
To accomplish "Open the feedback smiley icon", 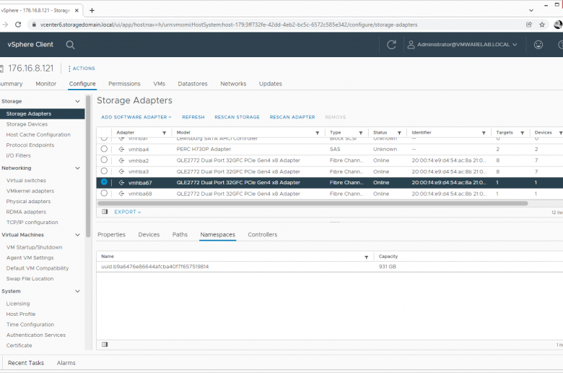I will pyautogui.click(x=538, y=45).
